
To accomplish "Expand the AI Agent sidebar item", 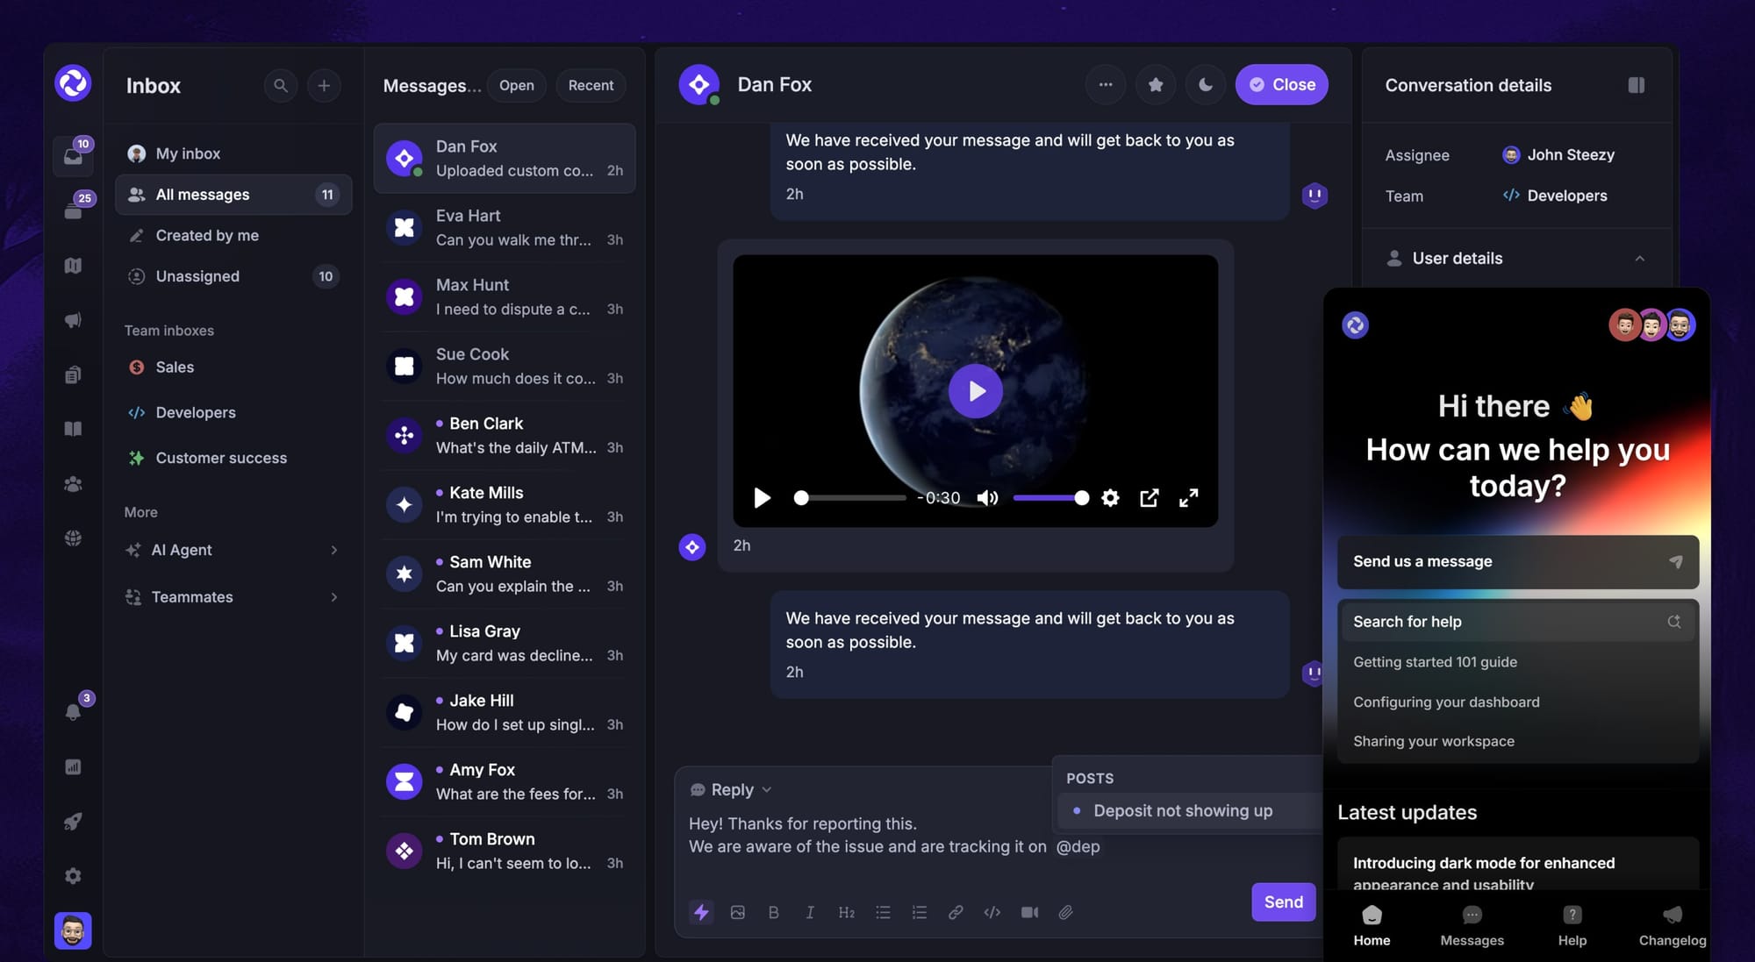I will click(334, 550).
